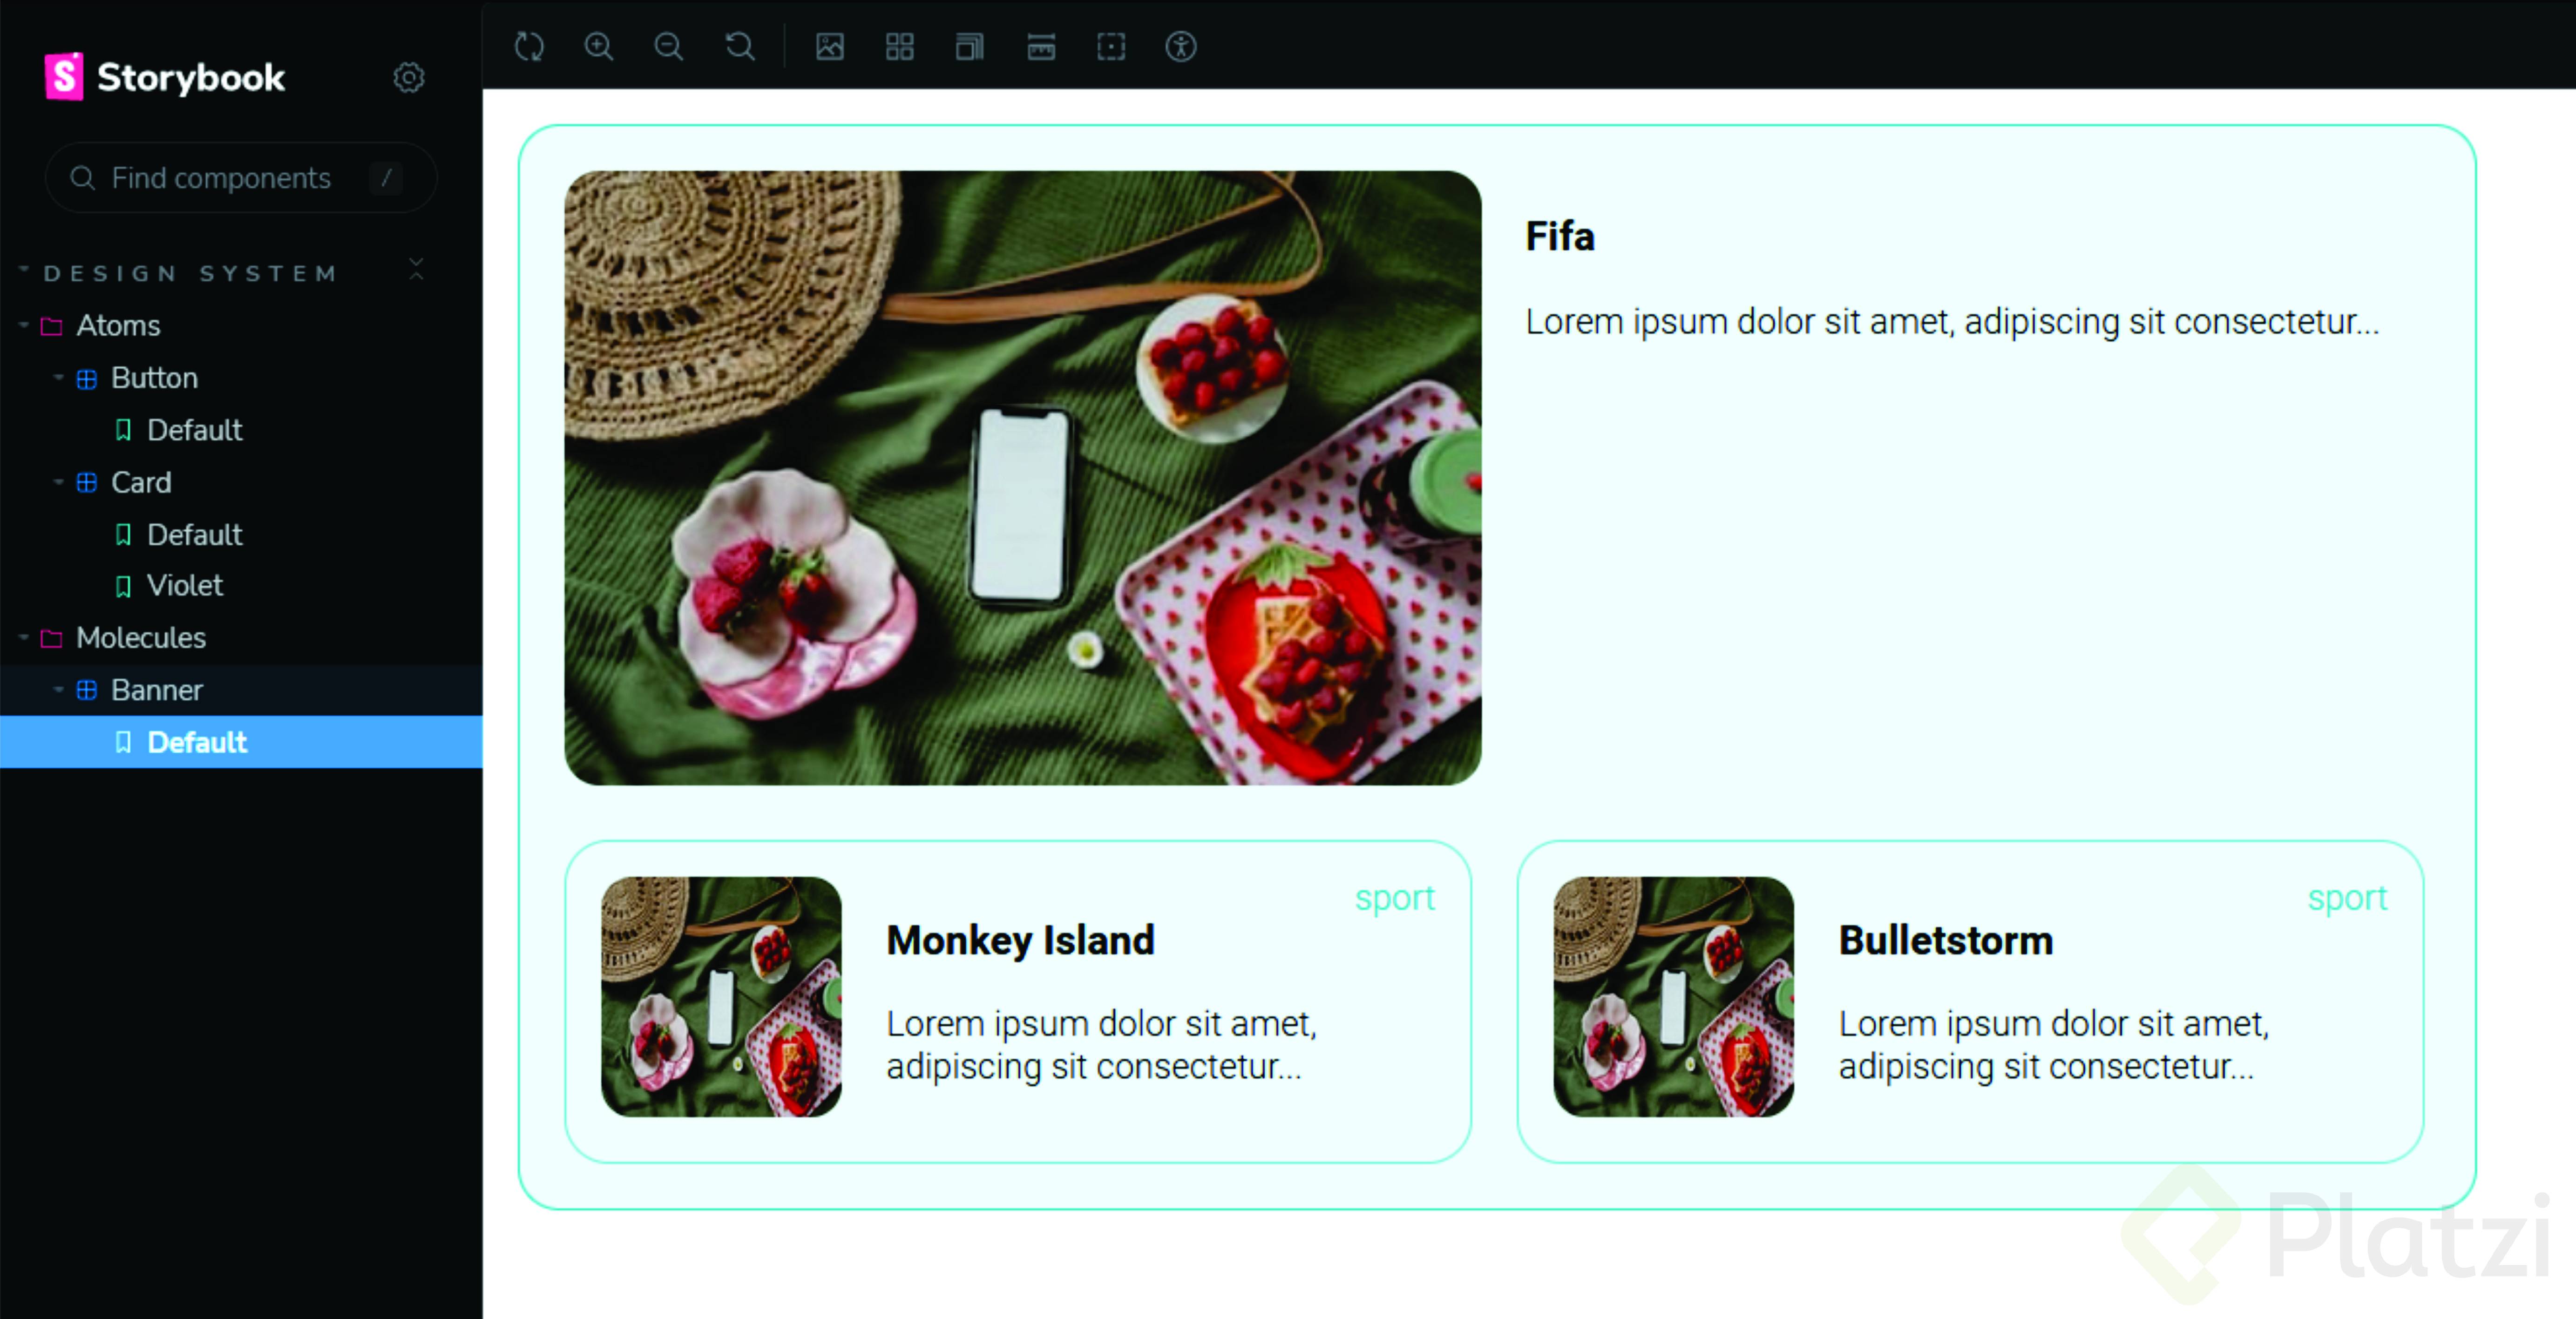Click the remount component refresh icon

tap(529, 47)
